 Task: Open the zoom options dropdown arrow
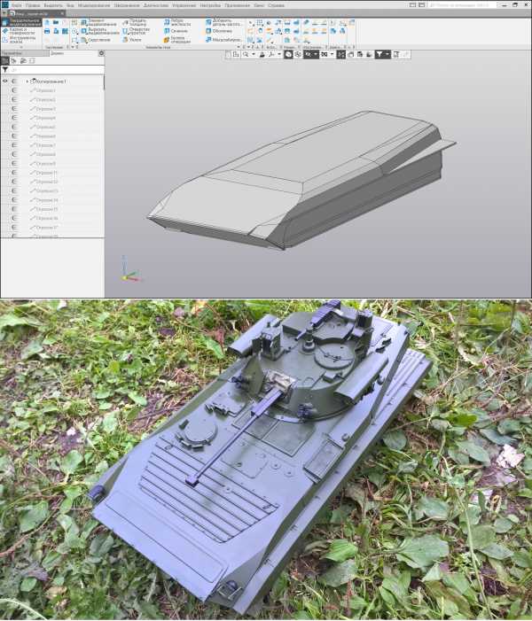pyautogui.click(x=254, y=54)
